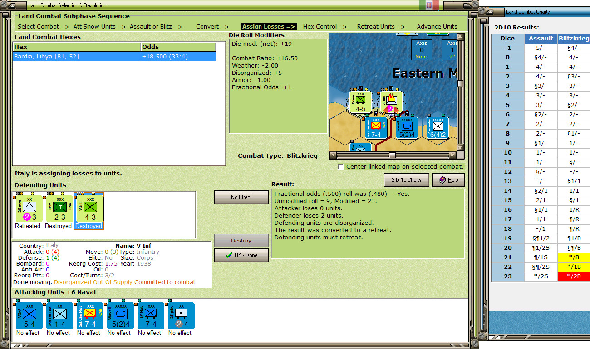Image resolution: width=590 pixels, height=349 pixels.
Task: Click the Hex column header
Action: [77, 47]
